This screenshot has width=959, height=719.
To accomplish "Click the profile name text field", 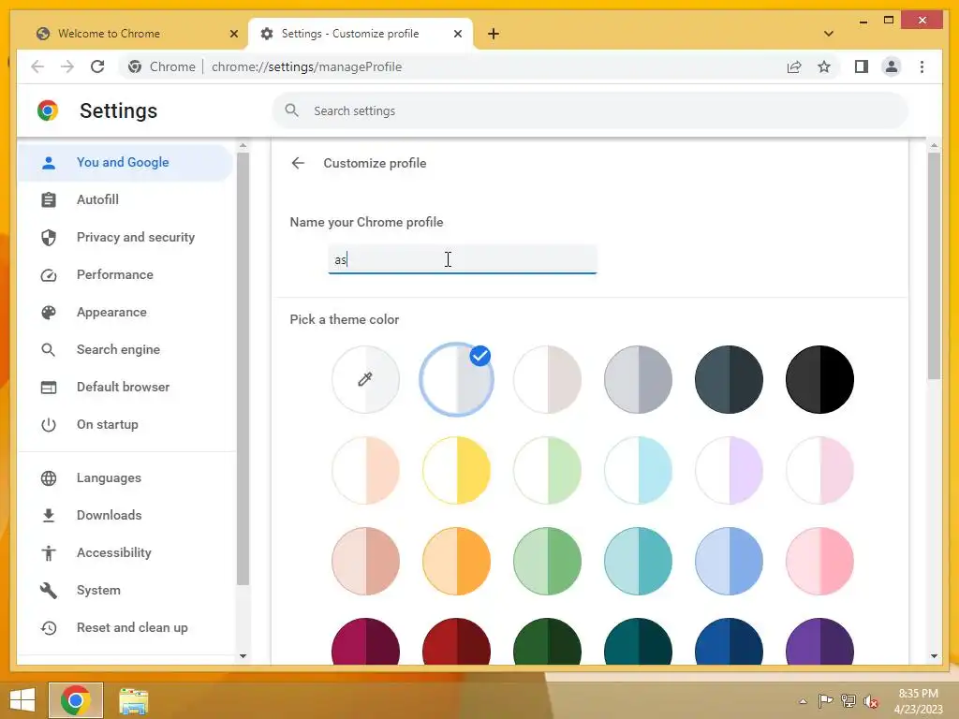I will coord(463,259).
